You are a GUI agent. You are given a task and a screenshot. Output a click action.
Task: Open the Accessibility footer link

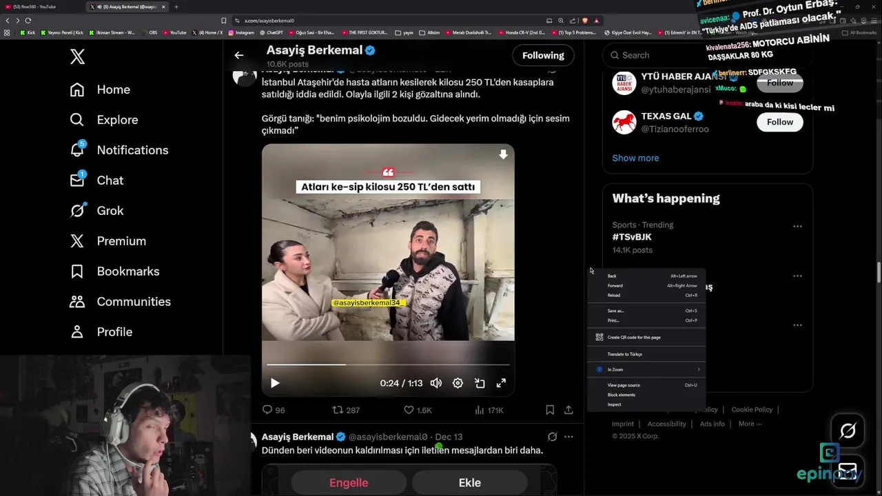(666, 424)
